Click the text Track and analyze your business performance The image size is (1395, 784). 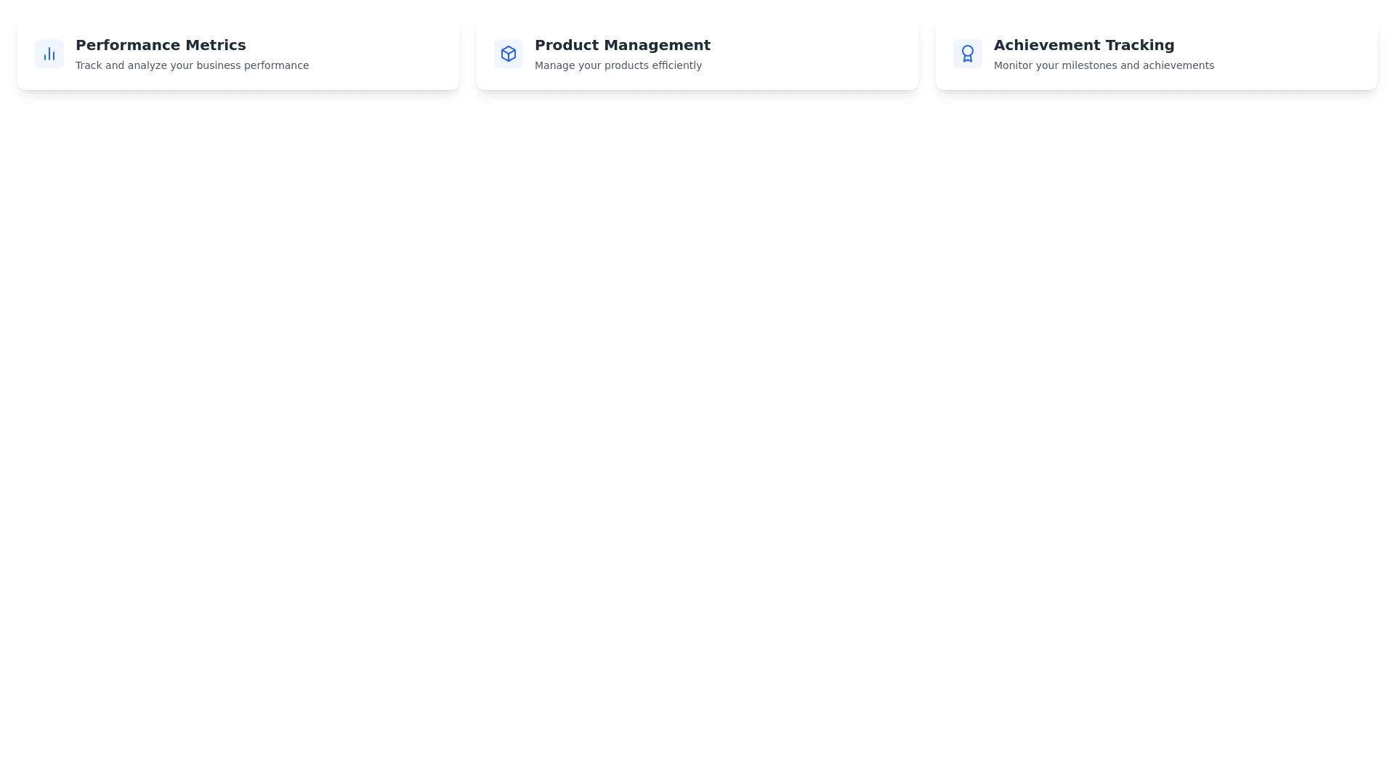pyautogui.click(x=193, y=65)
